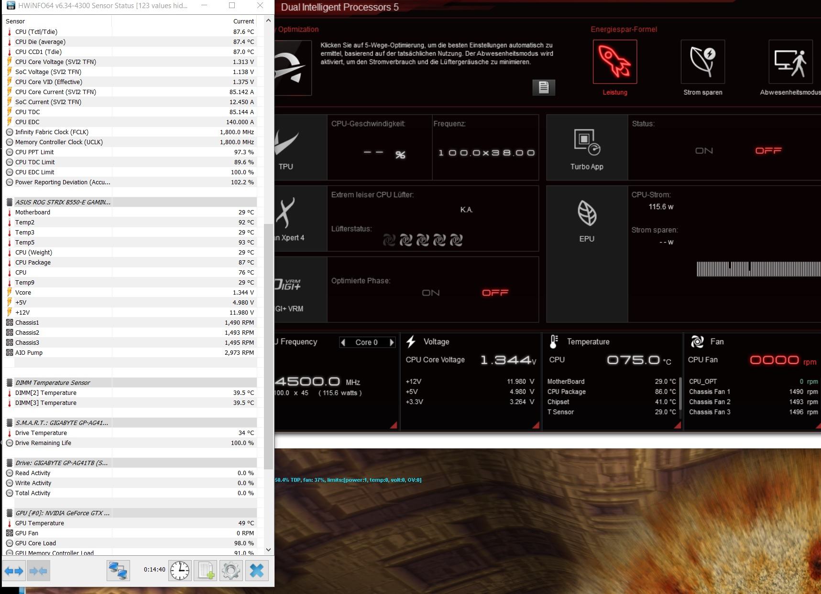This screenshot has width=821, height=594.
Task: Click the HWiNFO vertical scrollbar thumb
Action: pyautogui.click(x=268, y=347)
